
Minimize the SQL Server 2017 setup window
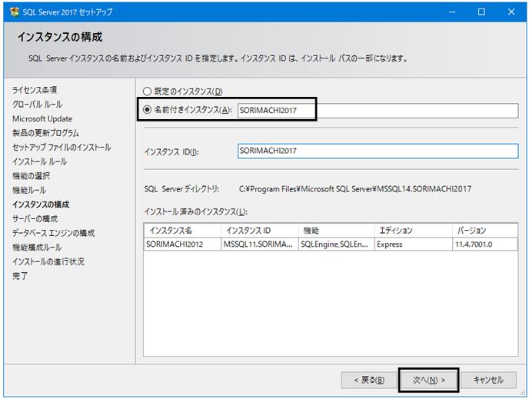tap(452, 12)
